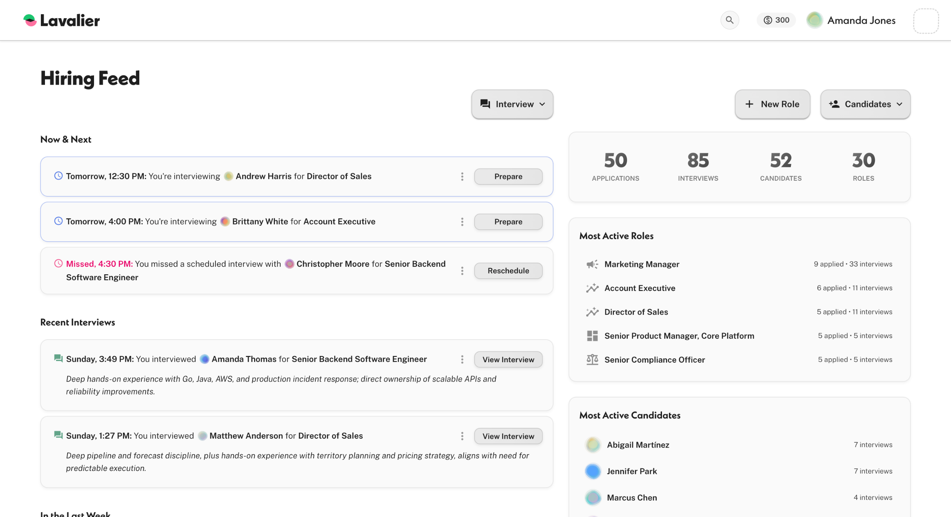Reschedule the missed Christopher Moore interview
This screenshot has width=951, height=517.
[508, 271]
